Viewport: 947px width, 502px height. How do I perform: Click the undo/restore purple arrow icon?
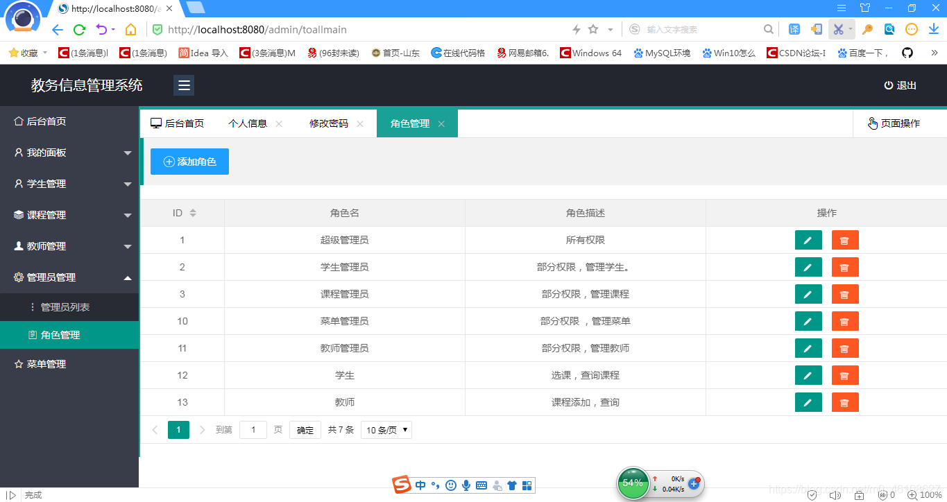pos(101,30)
